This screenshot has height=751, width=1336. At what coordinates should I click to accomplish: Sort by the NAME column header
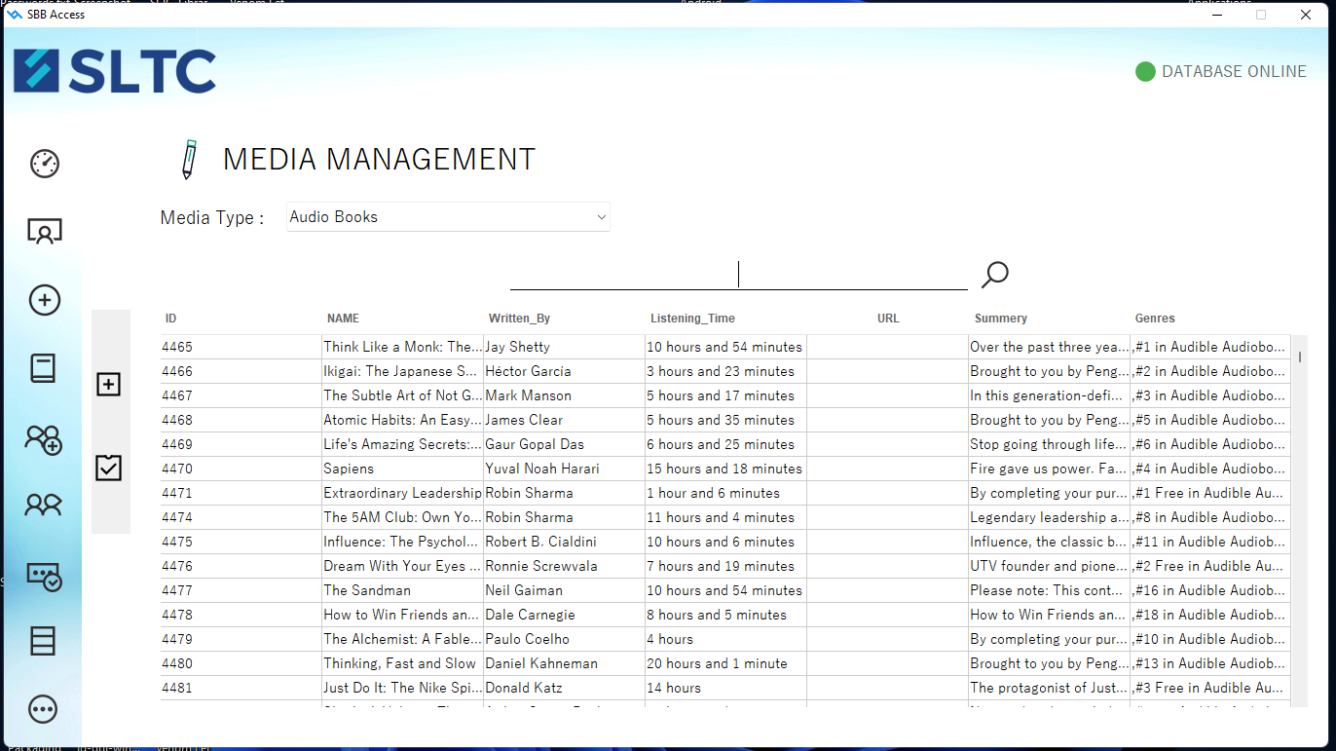[x=343, y=319]
